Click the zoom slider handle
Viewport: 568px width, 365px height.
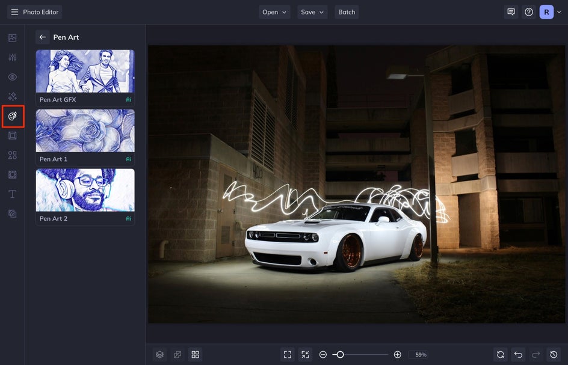(340, 355)
